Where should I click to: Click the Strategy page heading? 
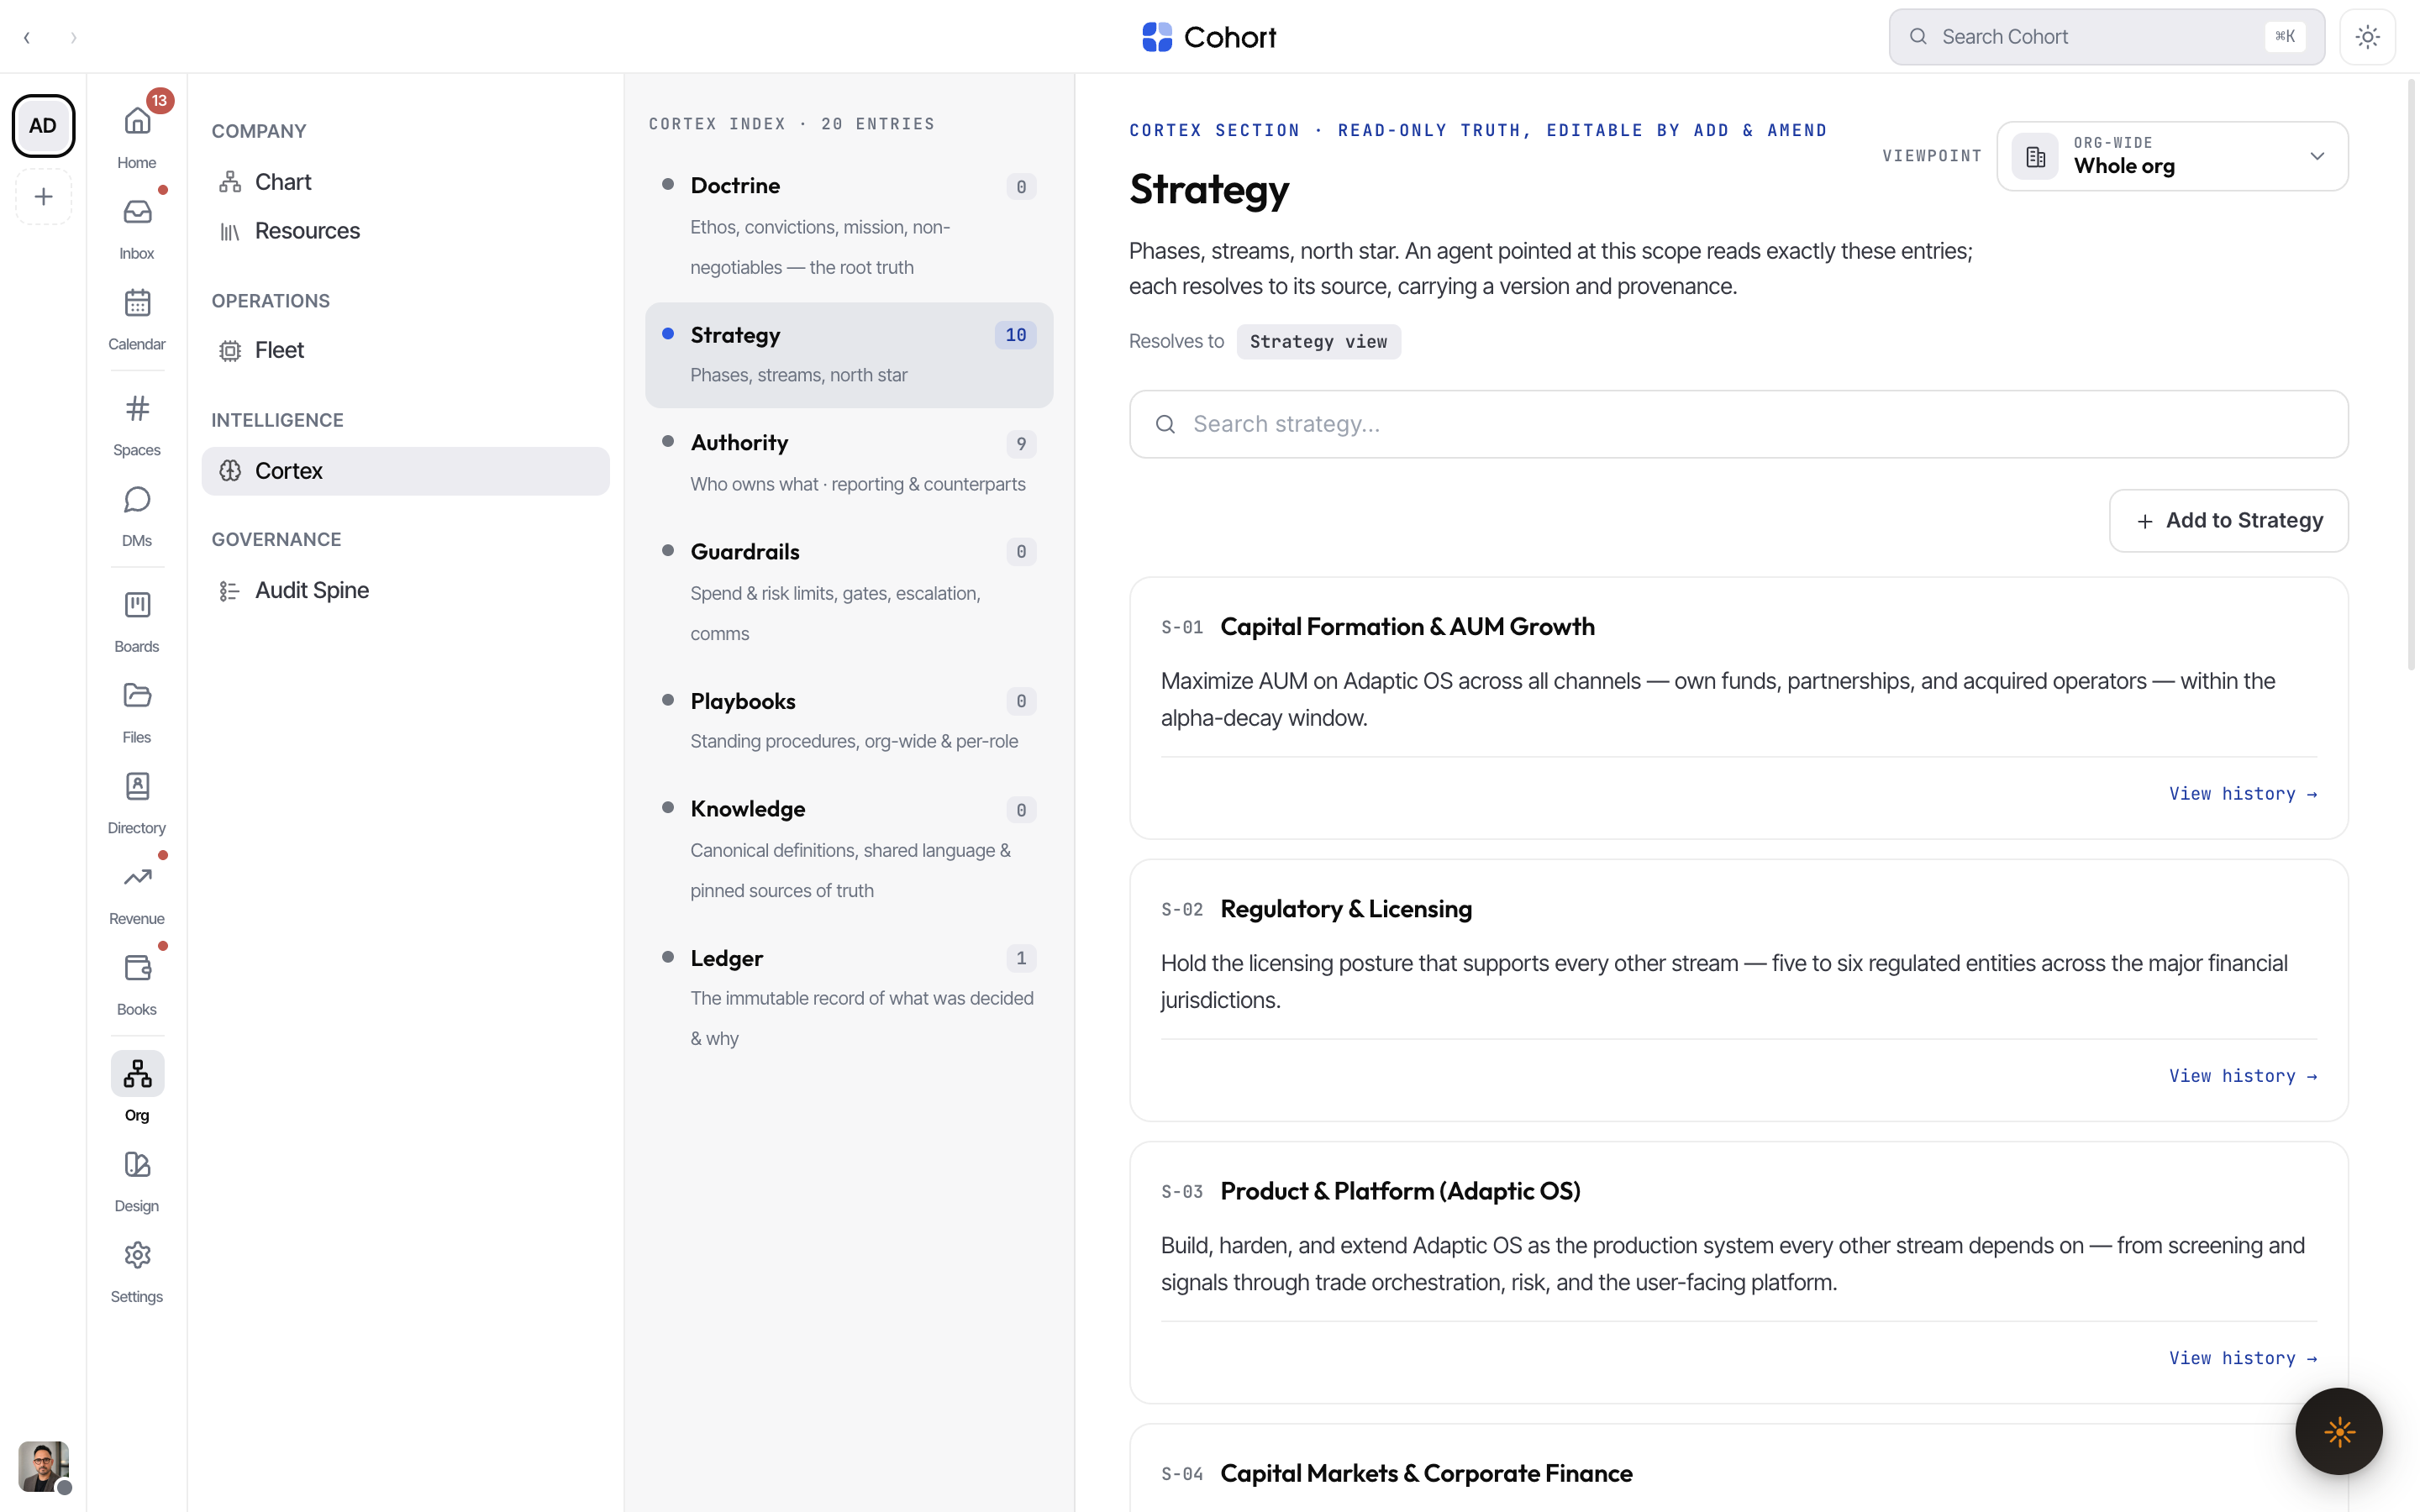point(1209,189)
